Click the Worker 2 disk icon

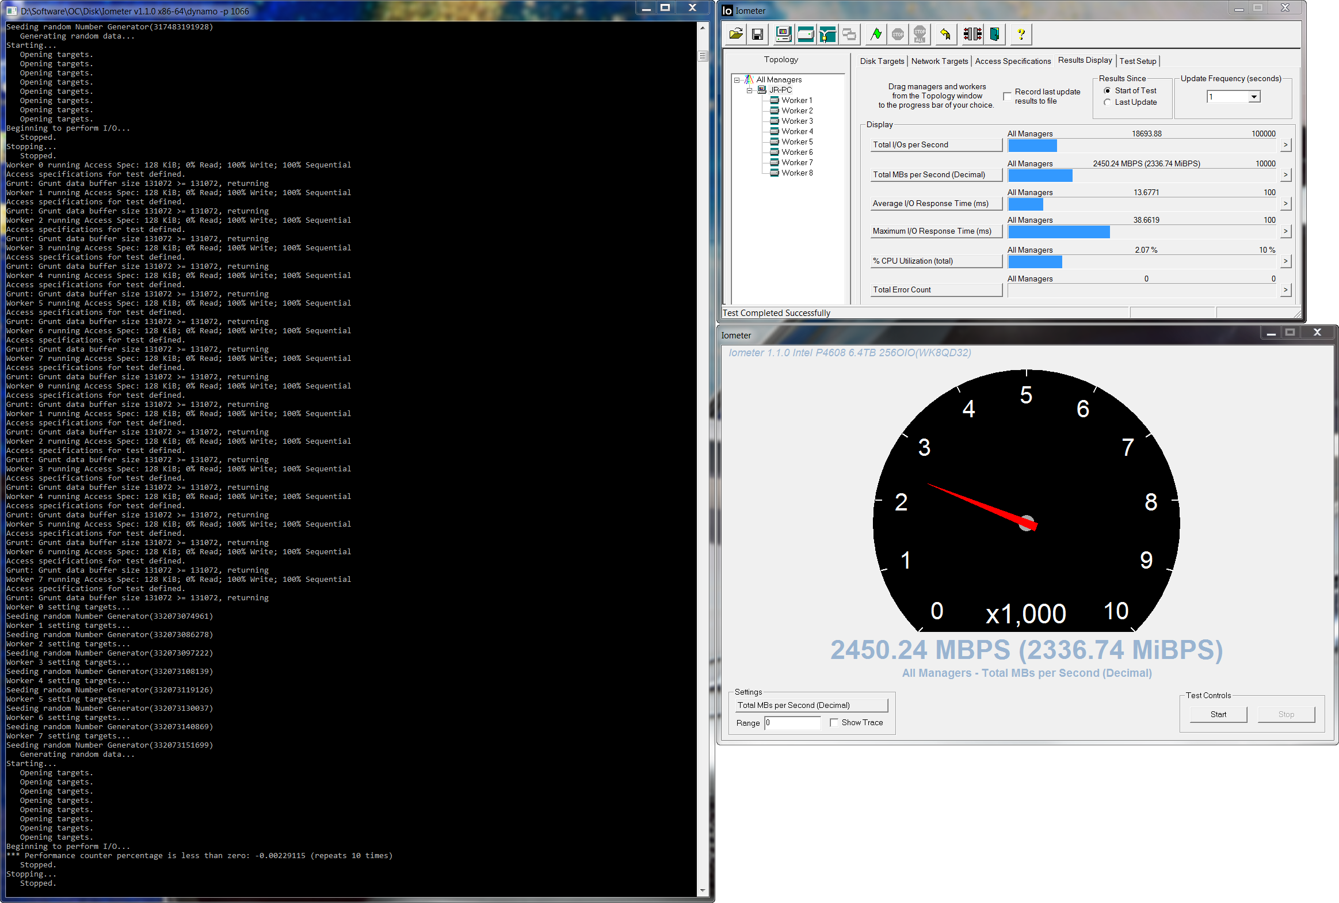pyautogui.click(x=775, y=111)
